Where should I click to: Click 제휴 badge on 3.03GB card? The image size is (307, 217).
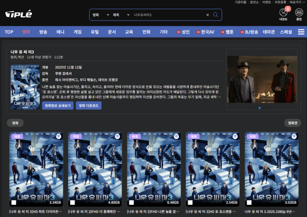point(252,137)
